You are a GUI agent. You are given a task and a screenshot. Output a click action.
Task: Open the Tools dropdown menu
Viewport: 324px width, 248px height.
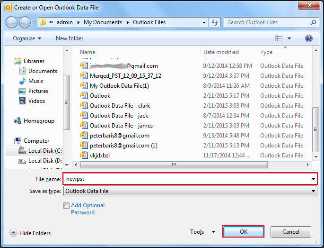pyautogui.click(x=202, y=232)
